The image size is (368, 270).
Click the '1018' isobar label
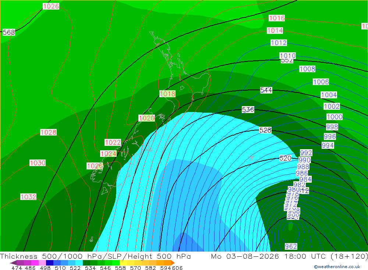167,94
